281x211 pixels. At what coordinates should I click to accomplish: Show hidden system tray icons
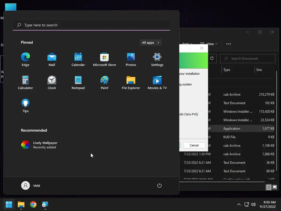pos(239,204)
